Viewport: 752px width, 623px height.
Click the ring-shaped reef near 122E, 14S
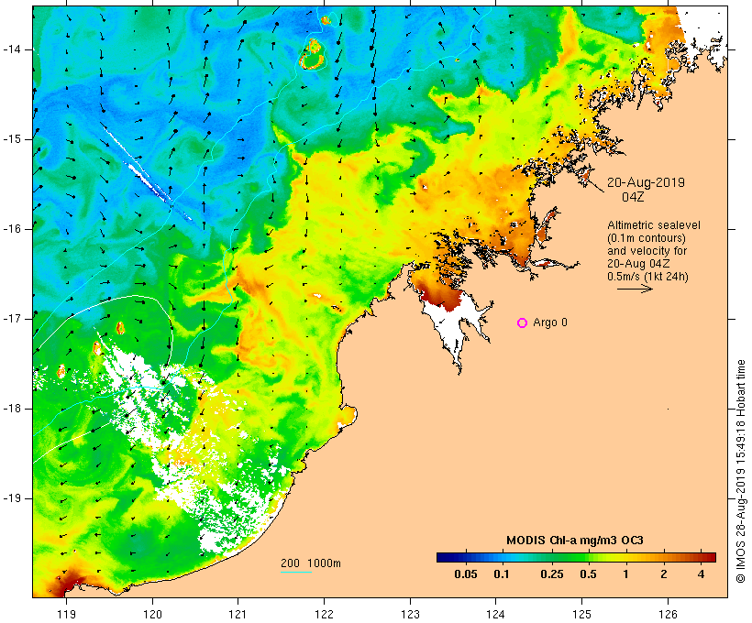pyautogui.click(x=313, y=56)
